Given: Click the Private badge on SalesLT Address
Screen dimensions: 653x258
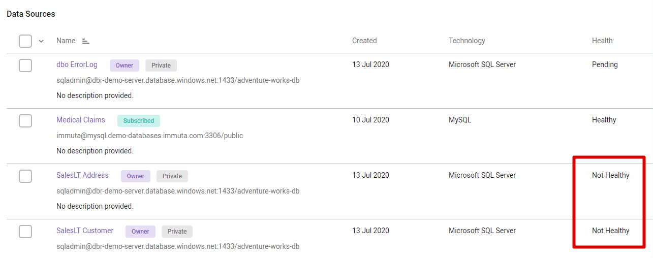Looking at the screenshot, I should [x=172, y=176].
